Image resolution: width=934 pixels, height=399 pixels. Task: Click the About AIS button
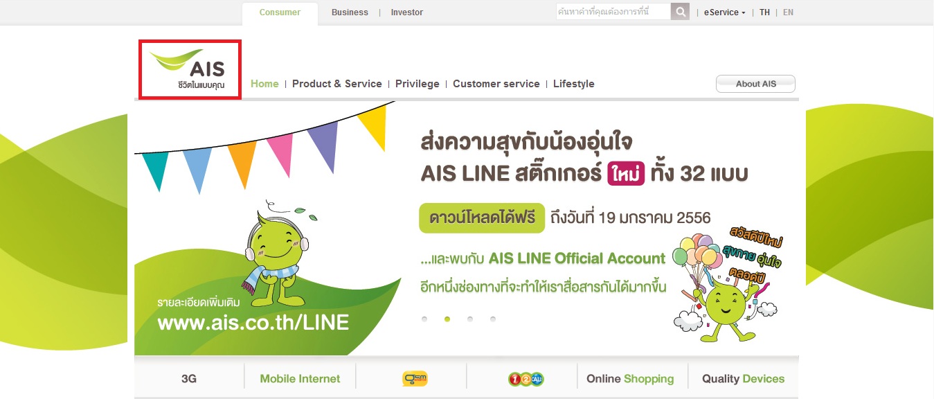pyautogui.click(x=755, y=84)
